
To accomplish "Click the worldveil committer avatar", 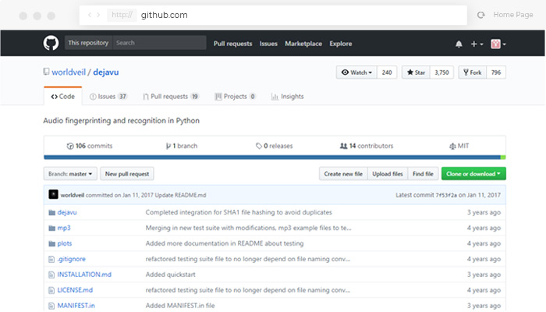I will click(53, 194).
